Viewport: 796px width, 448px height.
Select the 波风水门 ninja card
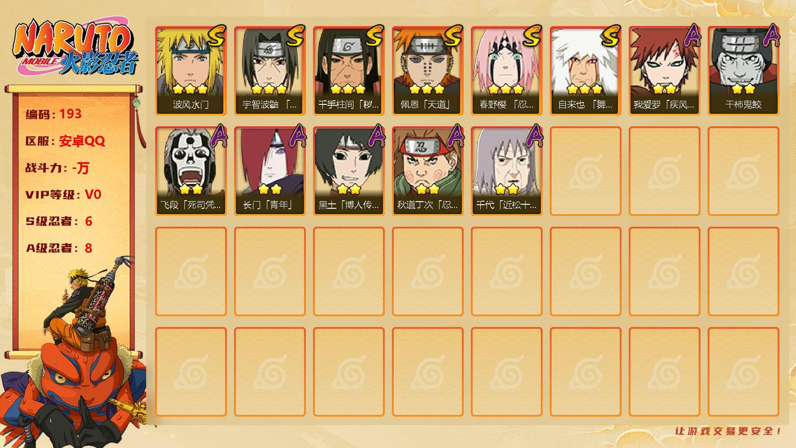pyautogui.click(x=191, y=71)
